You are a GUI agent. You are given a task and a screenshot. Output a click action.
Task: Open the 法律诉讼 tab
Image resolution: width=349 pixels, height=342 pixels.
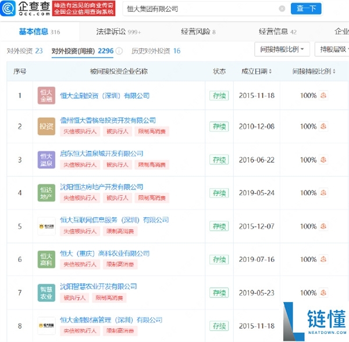click(x=119, y=32)
